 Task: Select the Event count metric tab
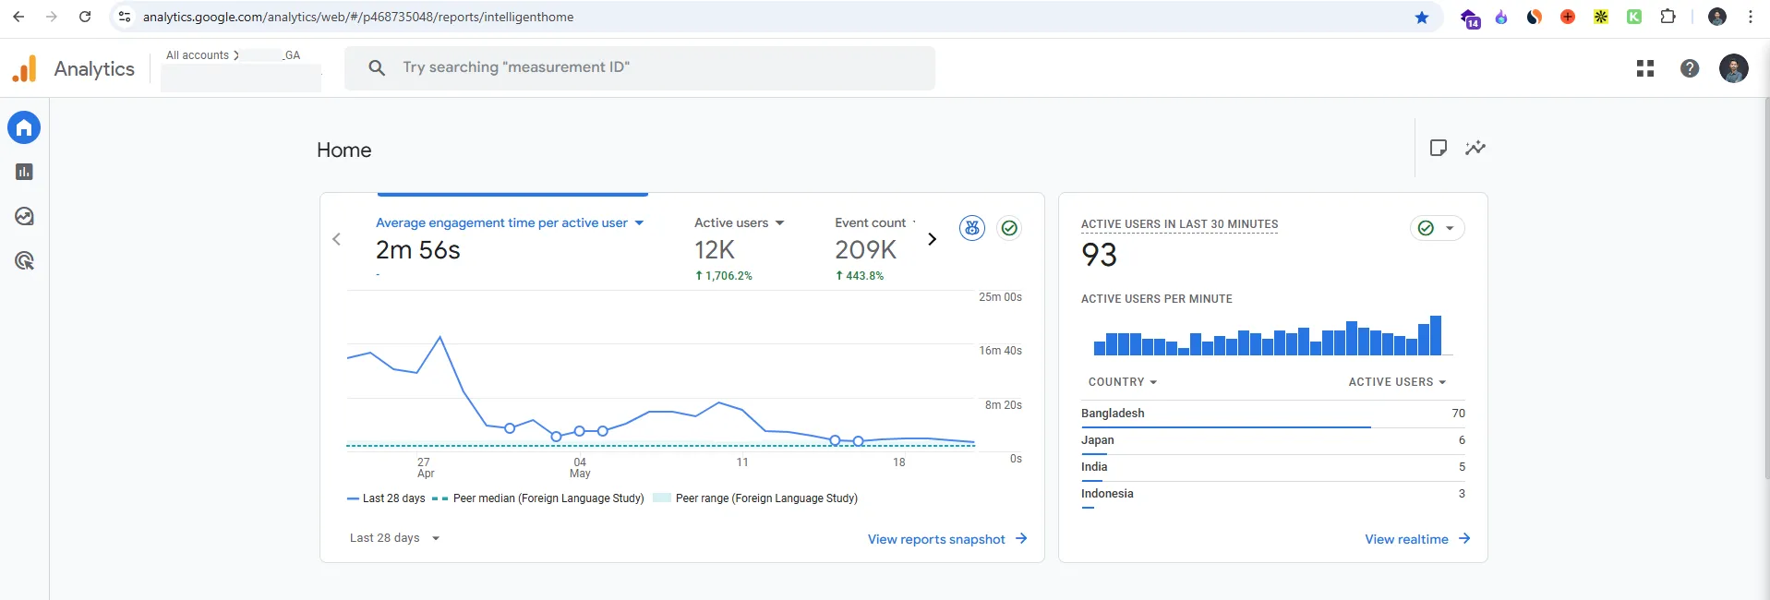tap(870, 222)
